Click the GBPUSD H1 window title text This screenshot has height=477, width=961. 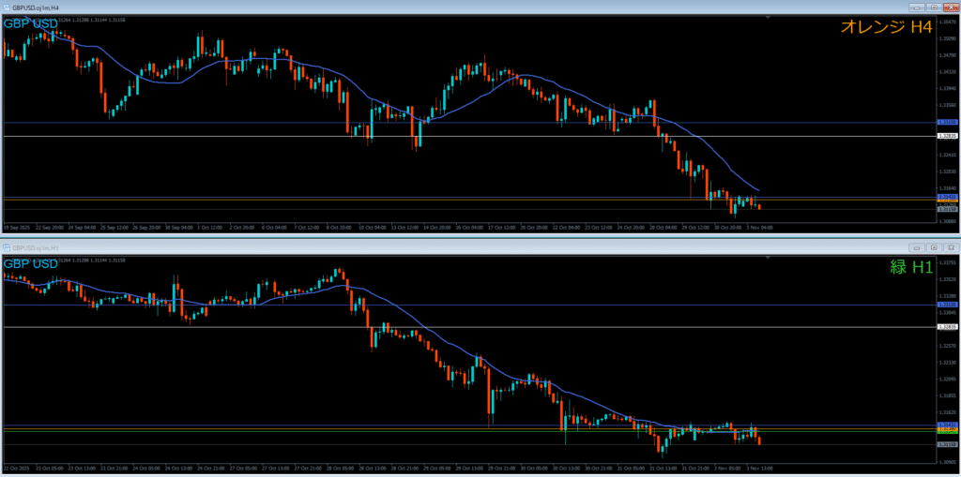34,247
